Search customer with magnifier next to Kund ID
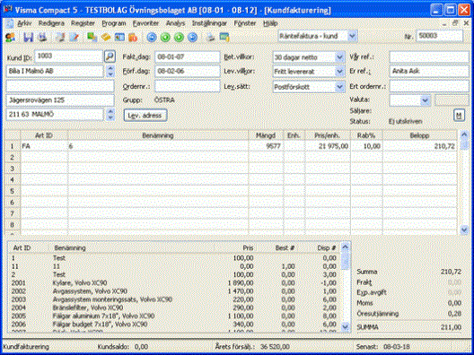This screenshot has height=355, width=474. pos(110,56)
